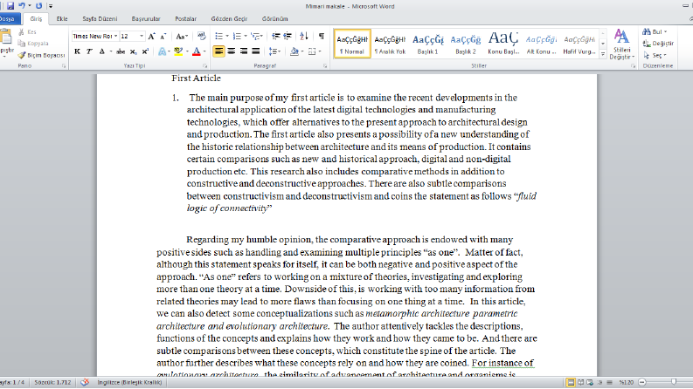Undo the last action

[21, 6]
